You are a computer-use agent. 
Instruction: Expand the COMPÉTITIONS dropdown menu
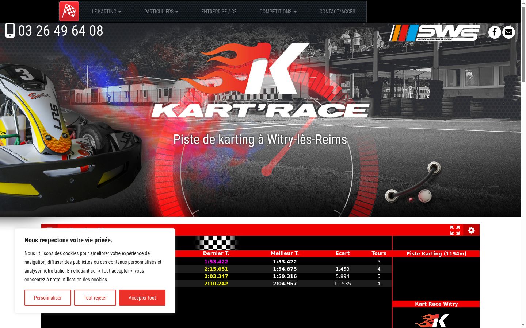[x=278, y=12]
